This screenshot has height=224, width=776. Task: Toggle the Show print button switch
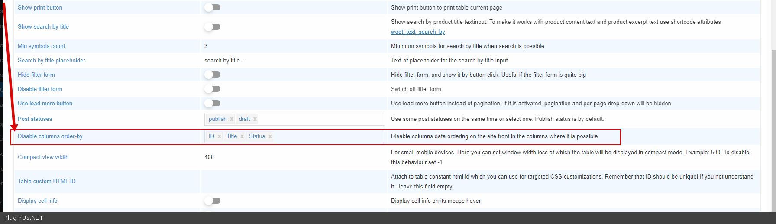pos(213,7)
